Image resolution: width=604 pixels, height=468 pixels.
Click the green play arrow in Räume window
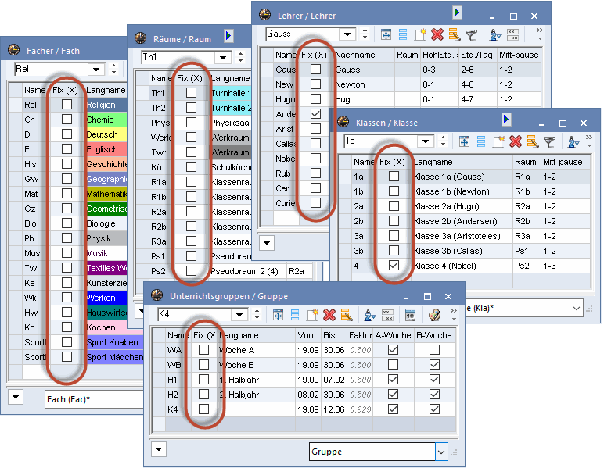pos(228,36)
